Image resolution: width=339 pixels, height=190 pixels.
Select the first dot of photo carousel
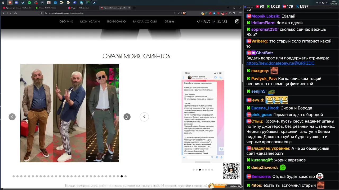[x=14, y=176]
